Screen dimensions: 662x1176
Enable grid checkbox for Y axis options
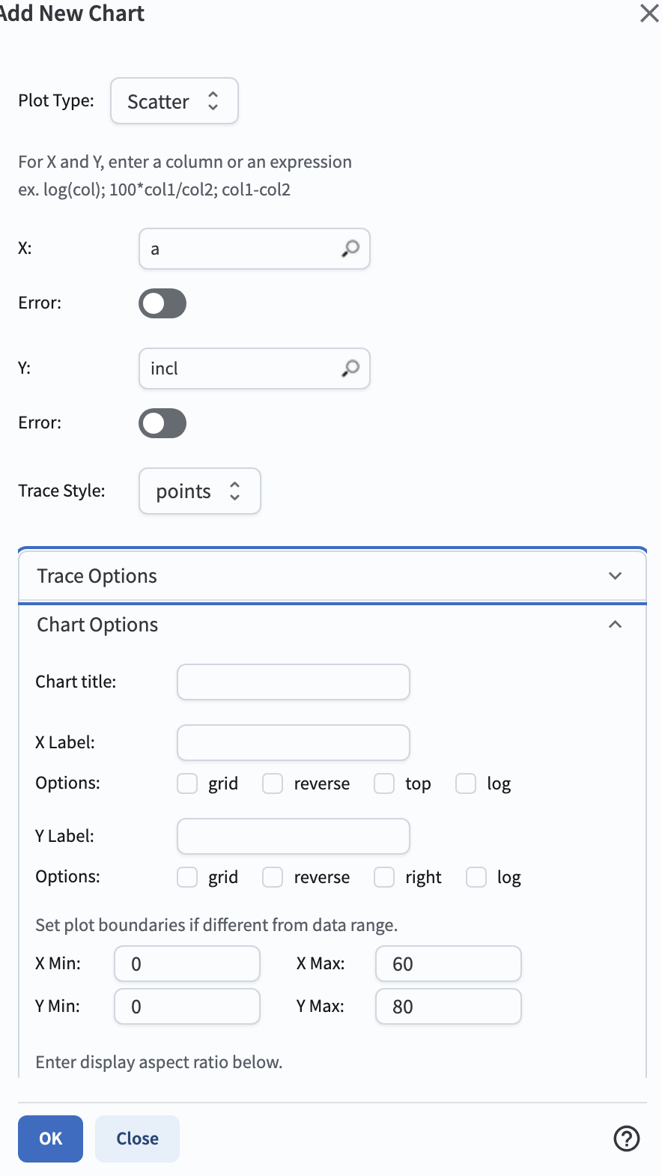[187, 877]
